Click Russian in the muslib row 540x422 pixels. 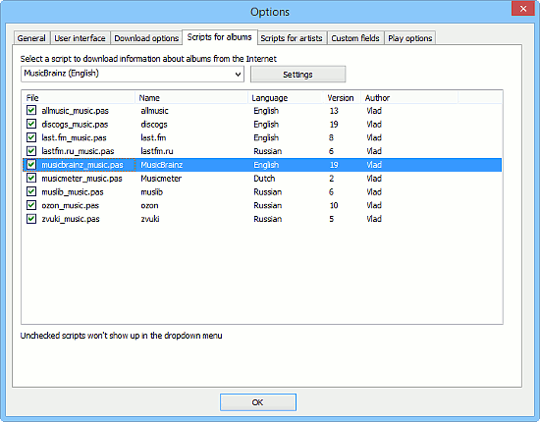(x=268, y=191)
